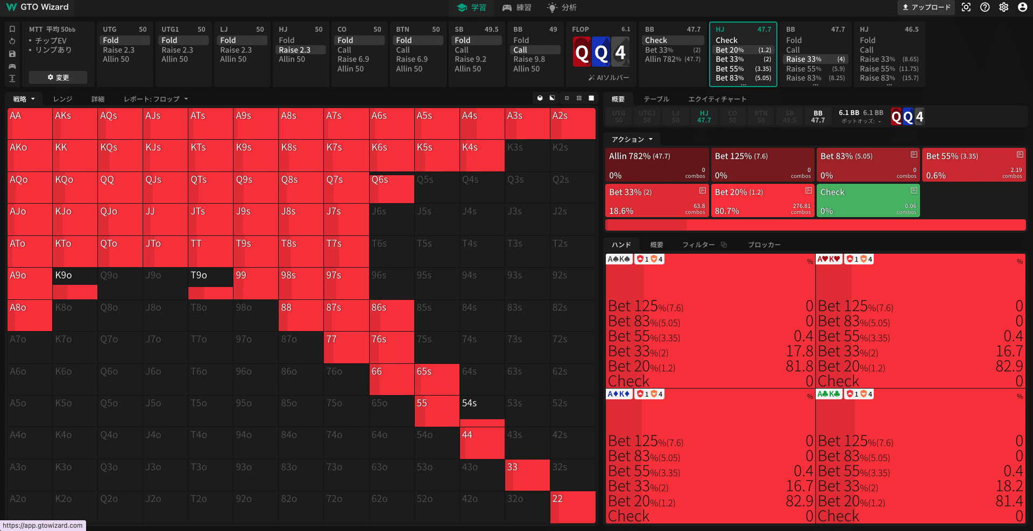Select the AA cell in matrix
Screen dimensions: 1033x531
30,124
